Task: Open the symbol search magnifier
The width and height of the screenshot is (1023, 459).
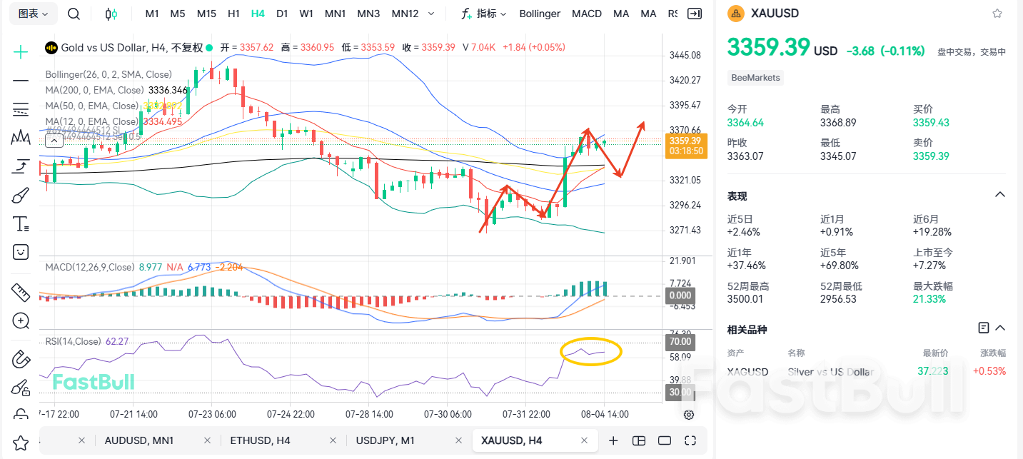Action: pyautogui.click(x=74, y=14)
